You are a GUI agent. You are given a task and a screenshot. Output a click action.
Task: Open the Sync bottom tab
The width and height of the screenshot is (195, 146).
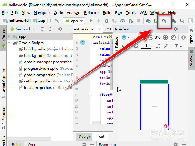32,144
